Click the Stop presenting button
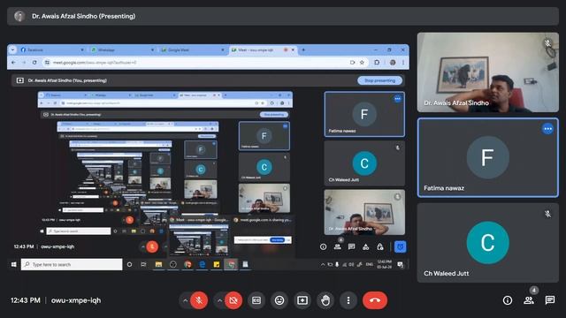This screenshot has height=318, width=566. coord(379,80)
